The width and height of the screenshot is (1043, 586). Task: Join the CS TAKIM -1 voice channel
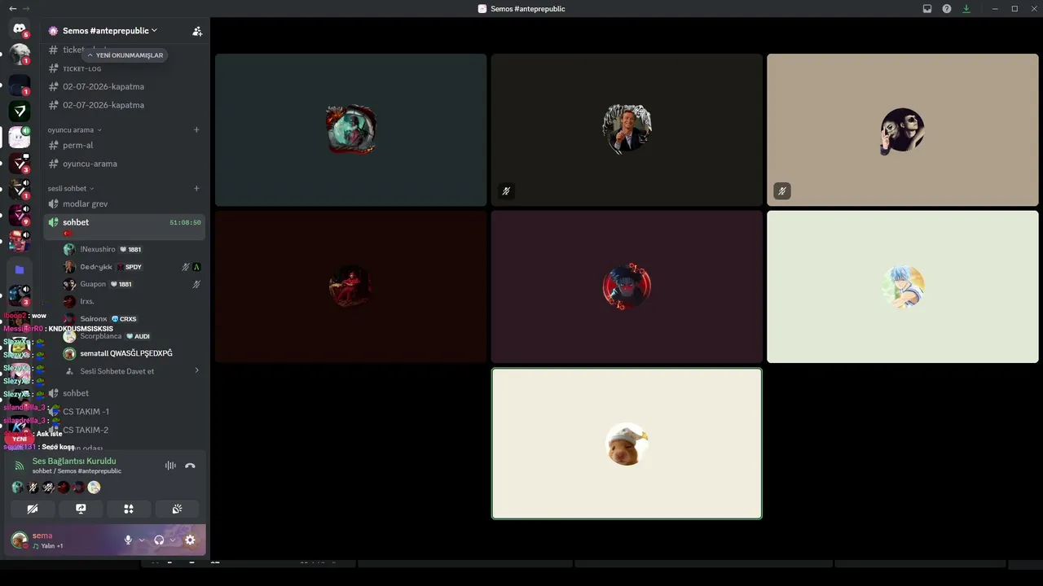click(124, 412)
